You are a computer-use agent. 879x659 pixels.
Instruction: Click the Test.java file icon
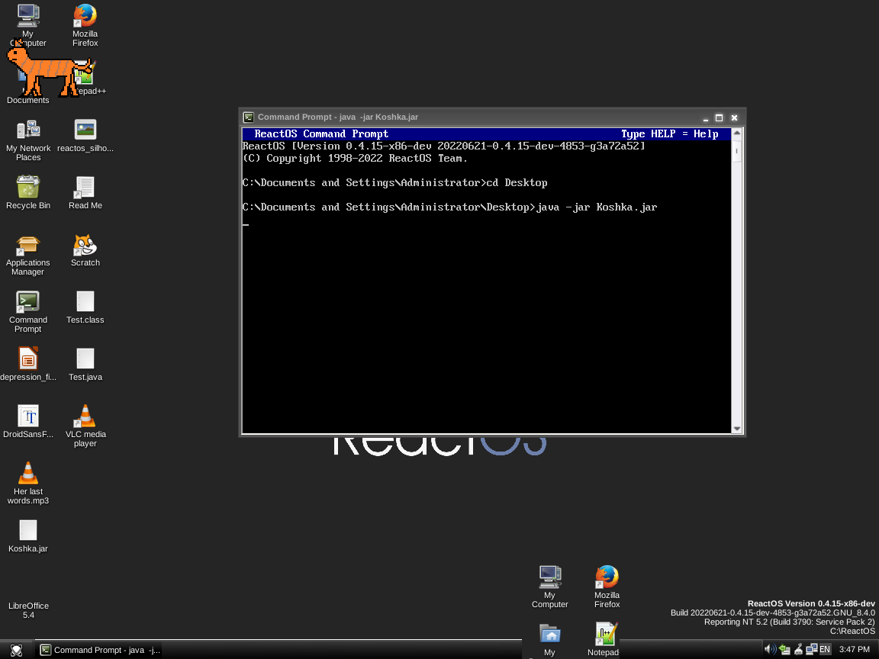click(x=85, y=359)
